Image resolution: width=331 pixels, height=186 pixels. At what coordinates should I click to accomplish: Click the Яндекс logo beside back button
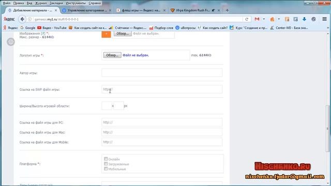click(9, 19)
